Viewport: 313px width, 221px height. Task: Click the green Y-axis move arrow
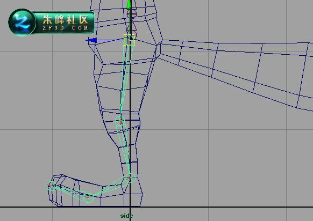pyautogui.click(x=129, y=4)
